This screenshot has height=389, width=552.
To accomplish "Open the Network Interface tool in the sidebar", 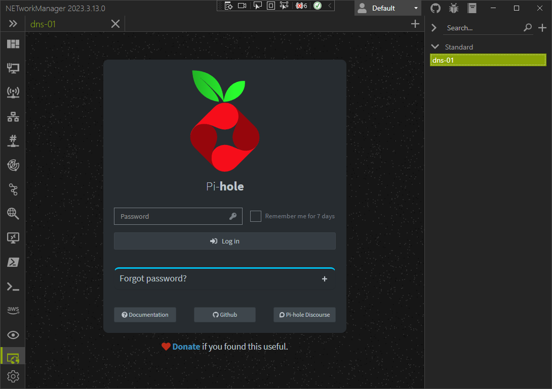I will coord(13,68).
